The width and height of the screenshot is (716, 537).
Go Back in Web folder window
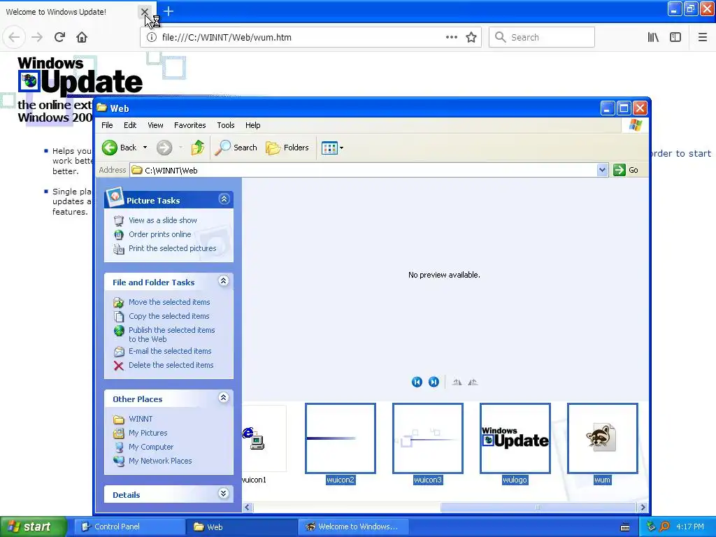click(119, 148)
